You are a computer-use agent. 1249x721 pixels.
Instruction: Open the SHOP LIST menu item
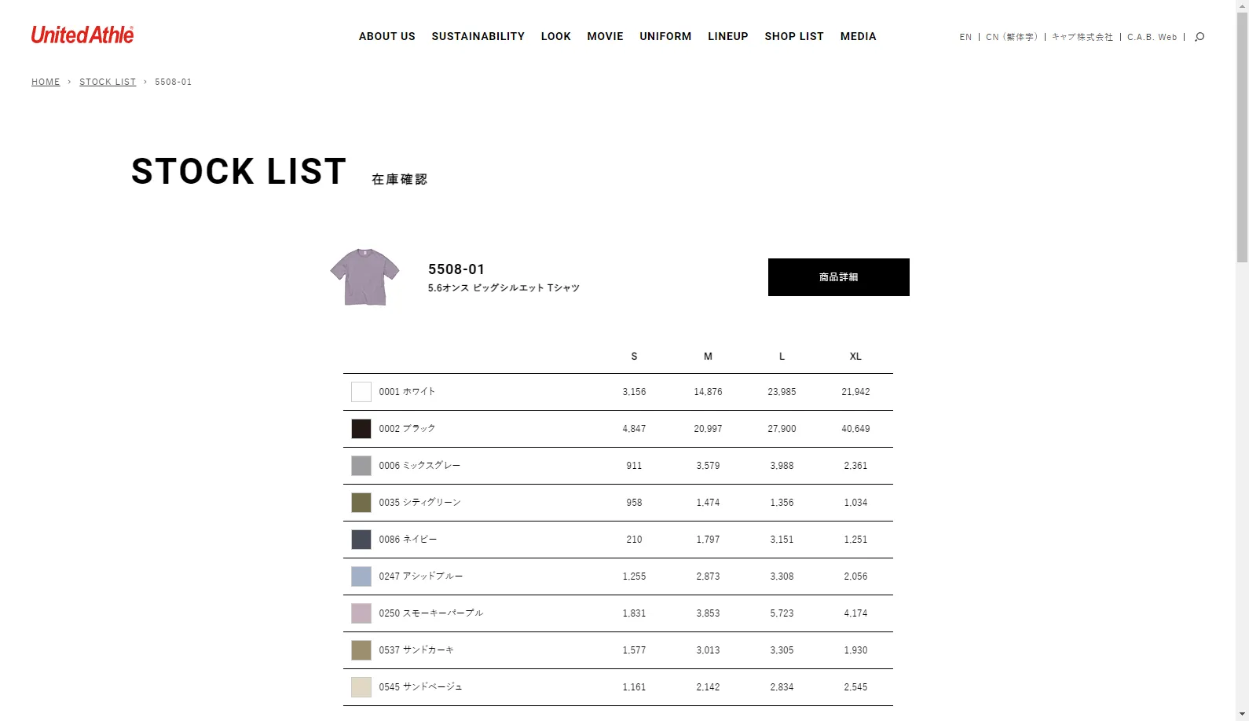(x=794, y=36)
